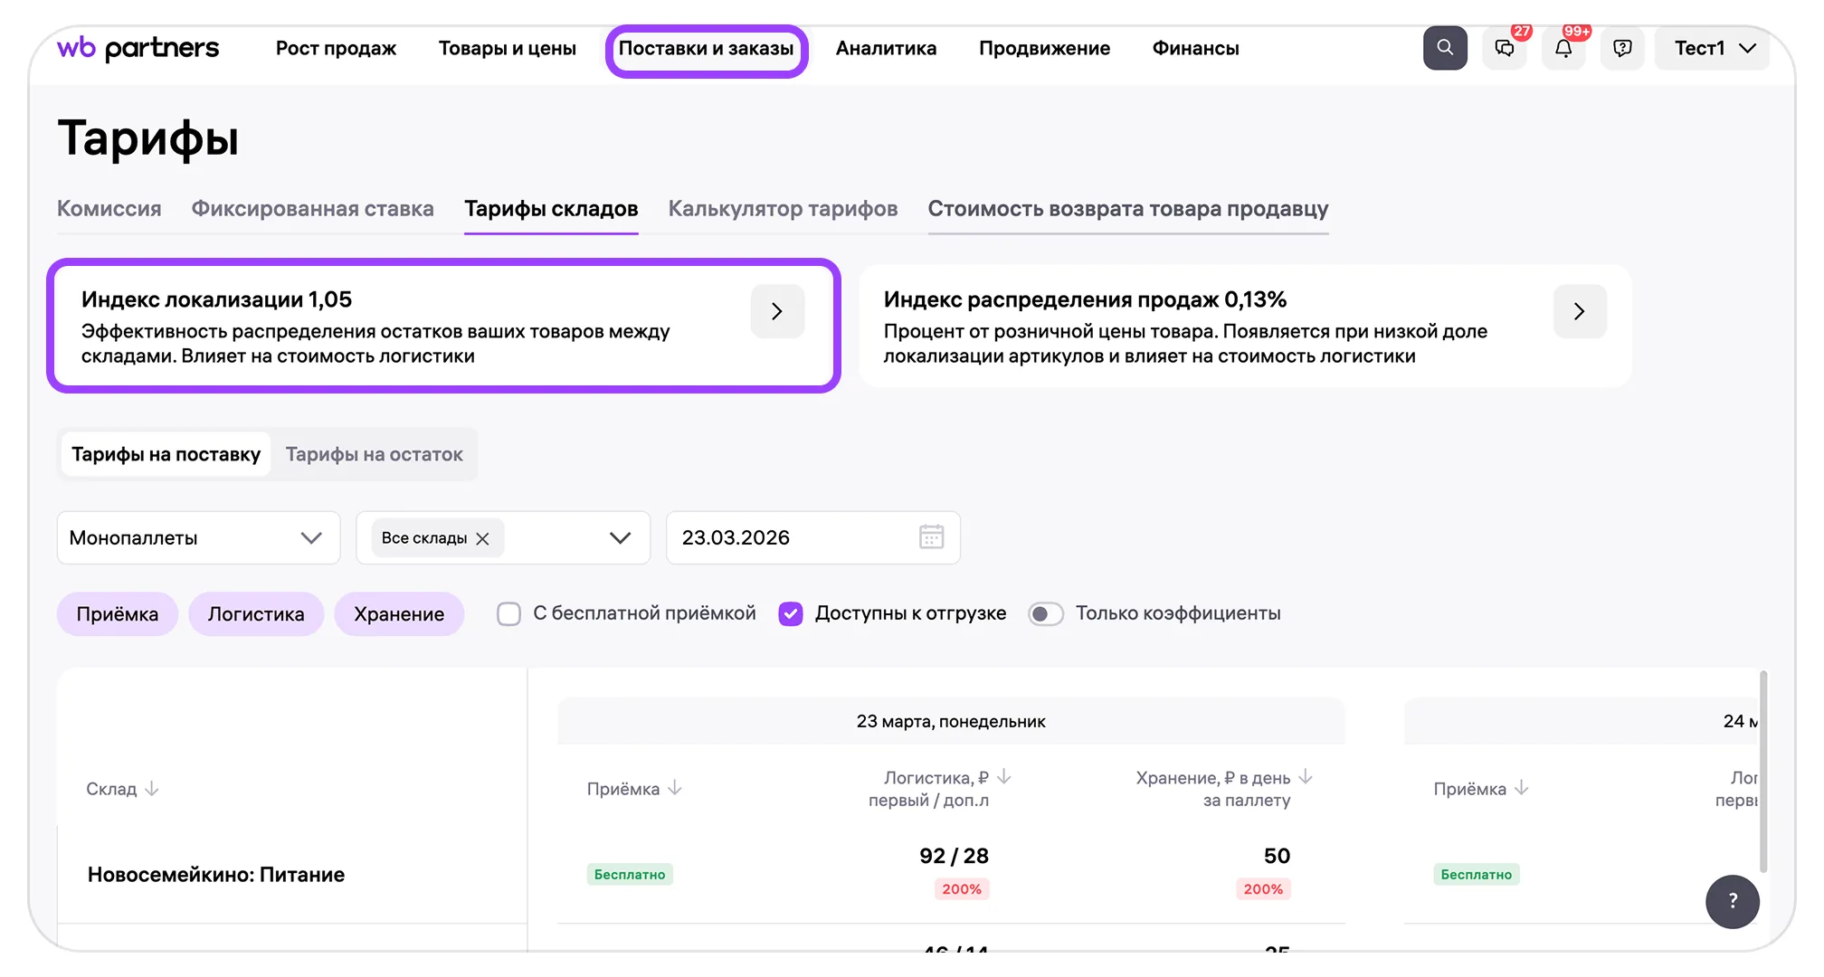Open the chat messages icon with badge 27
The height and width of the screenshot is (977, 1824).
(1505, 48)
